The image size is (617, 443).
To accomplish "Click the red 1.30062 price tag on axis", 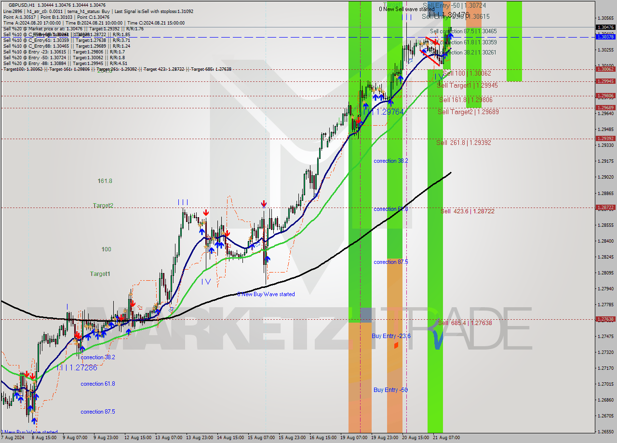I will coord(605,69).
